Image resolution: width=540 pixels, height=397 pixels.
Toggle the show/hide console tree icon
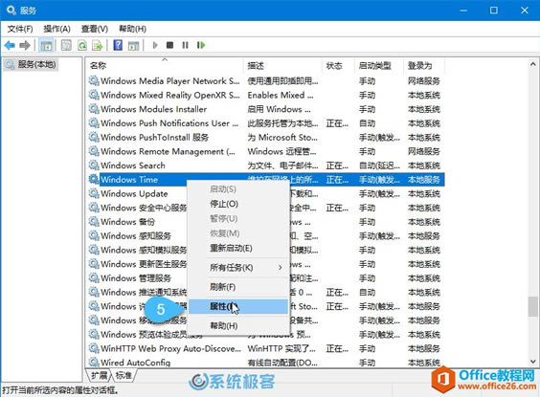point(46,45)
